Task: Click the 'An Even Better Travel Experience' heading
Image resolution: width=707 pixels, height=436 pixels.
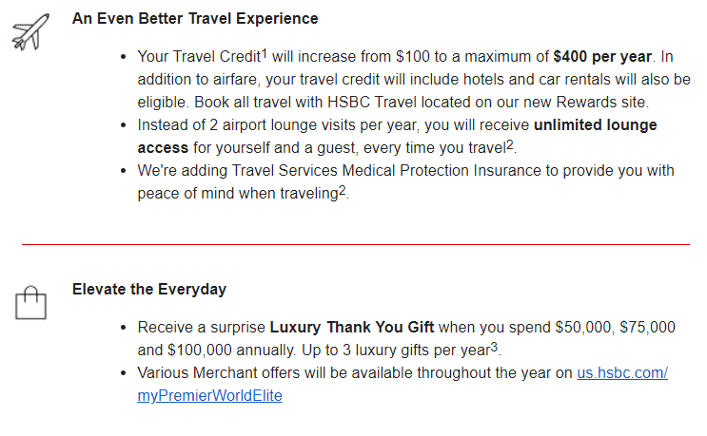Action: [x=195, y=18]
